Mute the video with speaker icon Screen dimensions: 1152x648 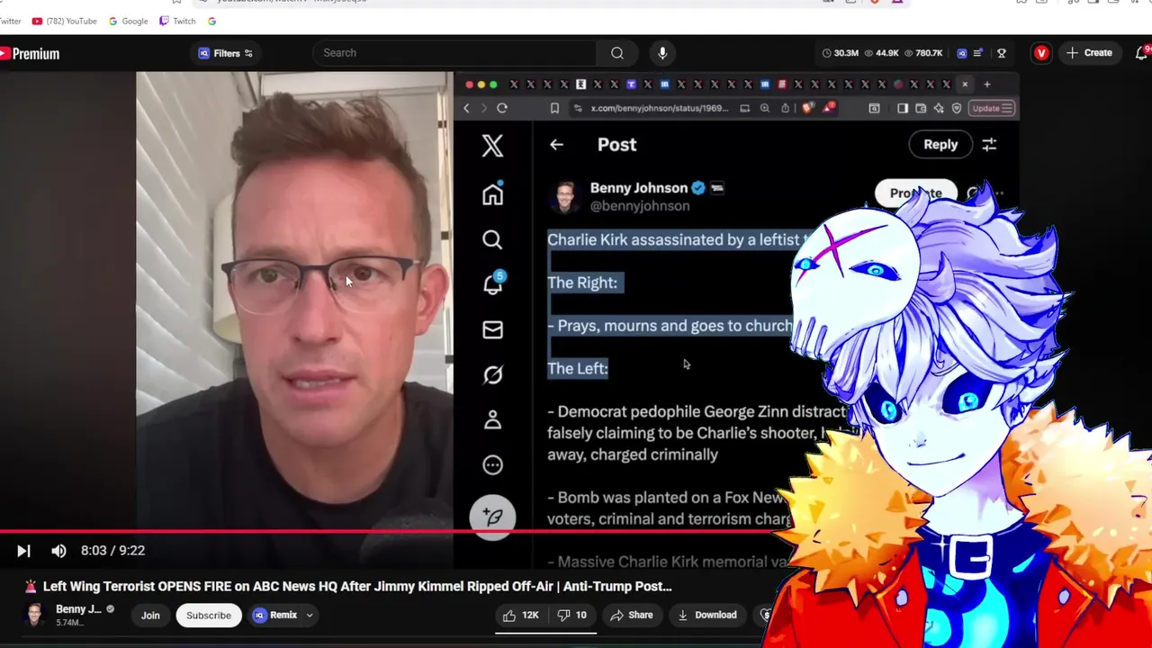click(x=58, y=551)
